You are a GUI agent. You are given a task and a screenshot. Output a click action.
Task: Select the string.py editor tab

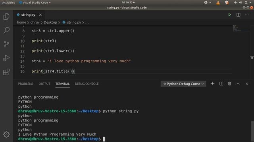tap(28, 15)
